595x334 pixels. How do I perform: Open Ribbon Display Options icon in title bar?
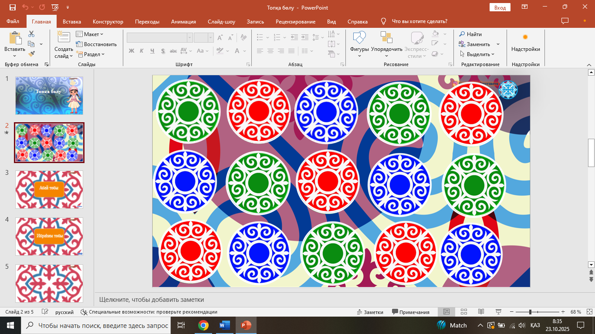524,7
